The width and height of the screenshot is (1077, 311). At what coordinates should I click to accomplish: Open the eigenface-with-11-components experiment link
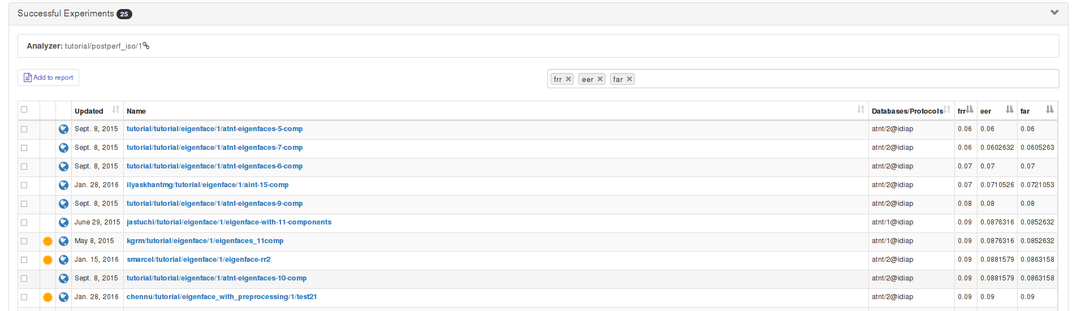tap(229, 222)
